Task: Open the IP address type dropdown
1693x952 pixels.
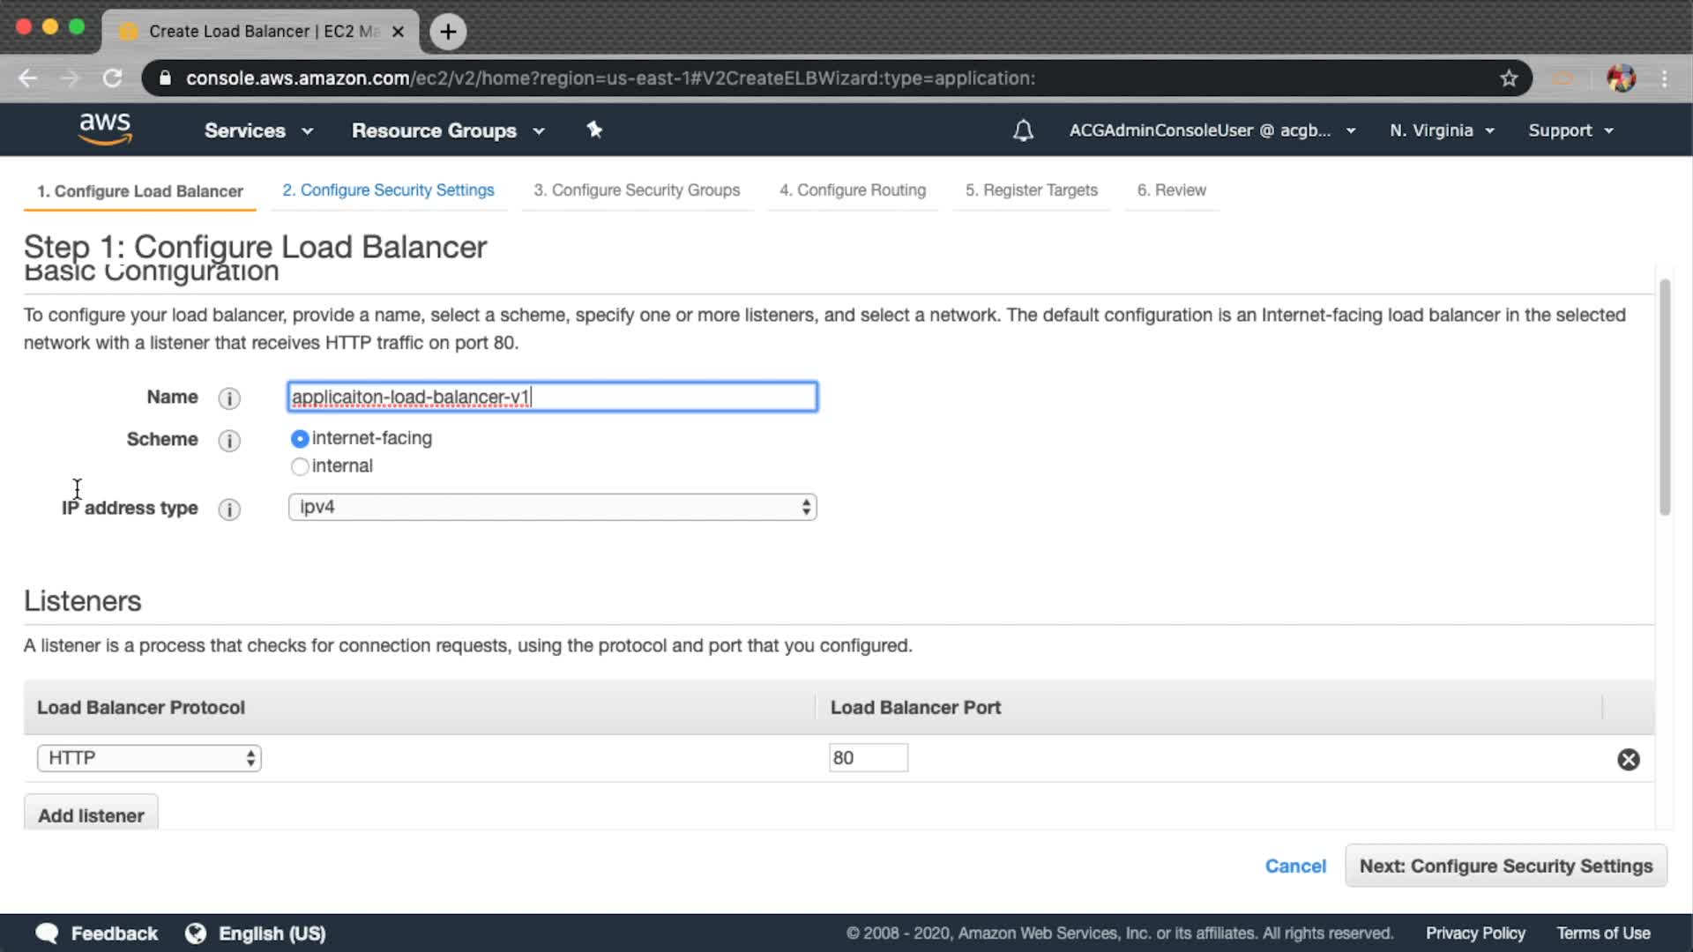Action: pyautogui.click(x=552, y=507)
